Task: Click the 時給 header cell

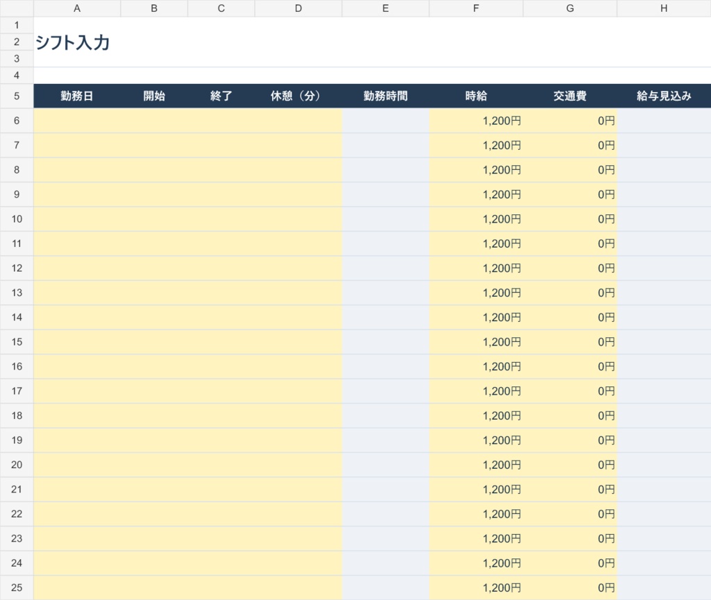Action: coord(476,96)
